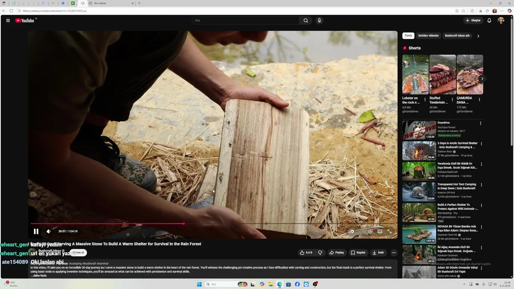Dislike the video

point(320,252)
